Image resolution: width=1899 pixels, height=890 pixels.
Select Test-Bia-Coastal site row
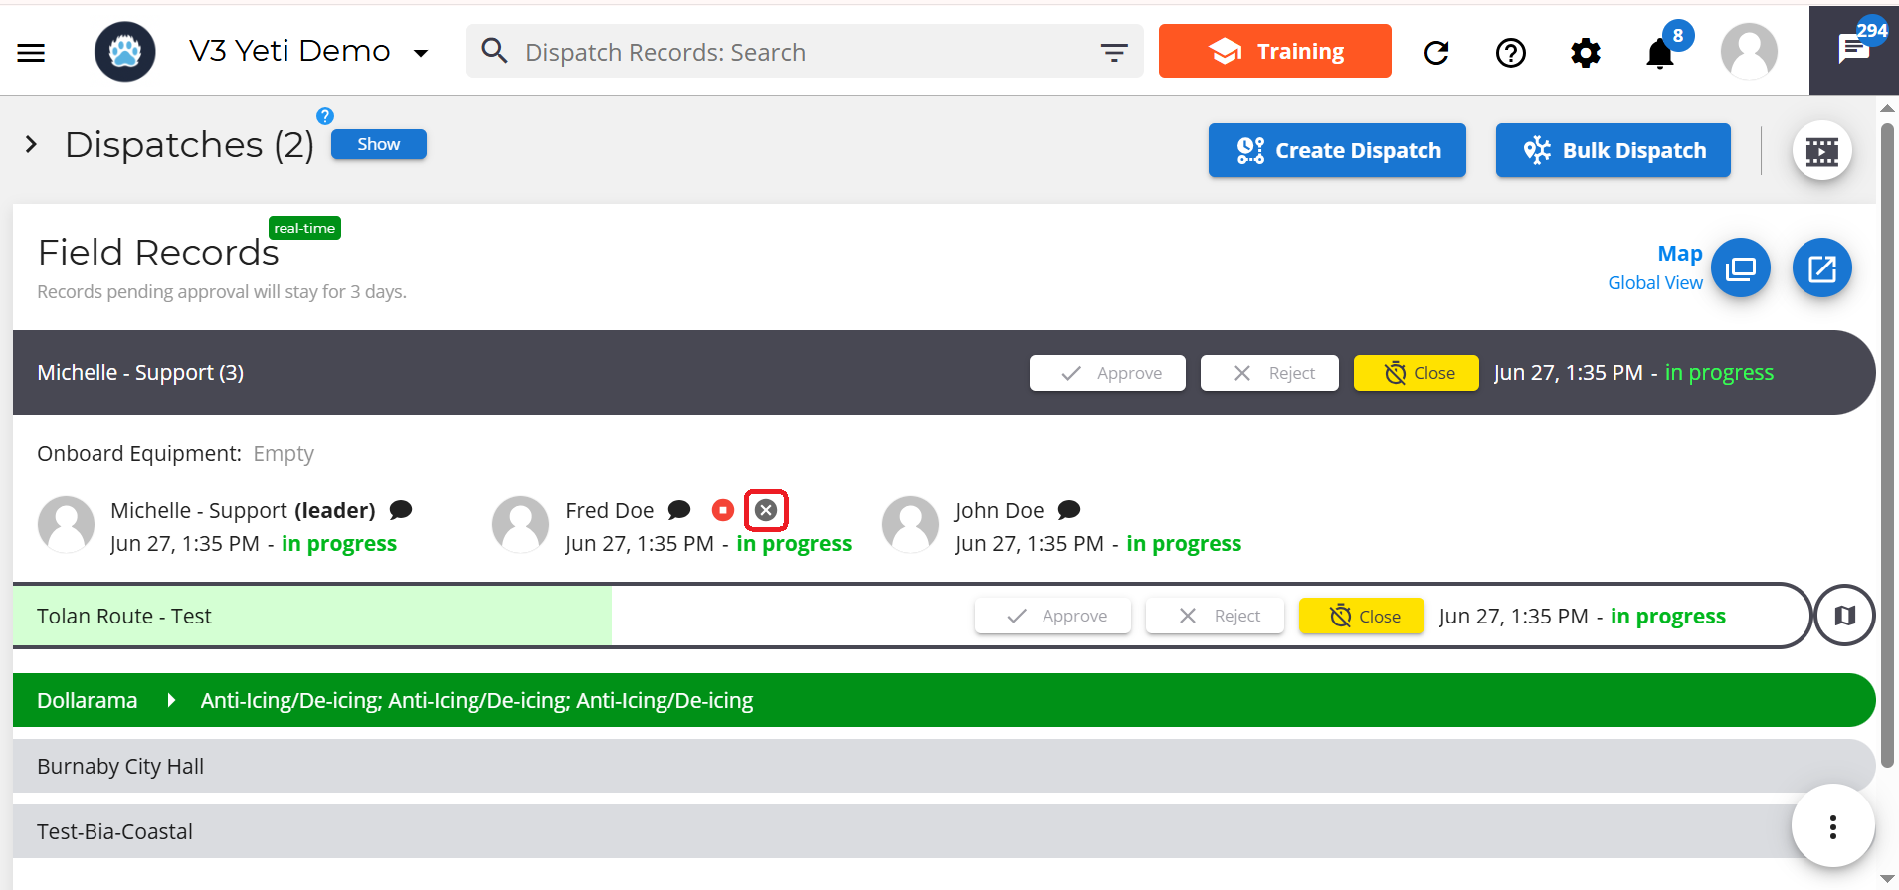tap(944, 831)
